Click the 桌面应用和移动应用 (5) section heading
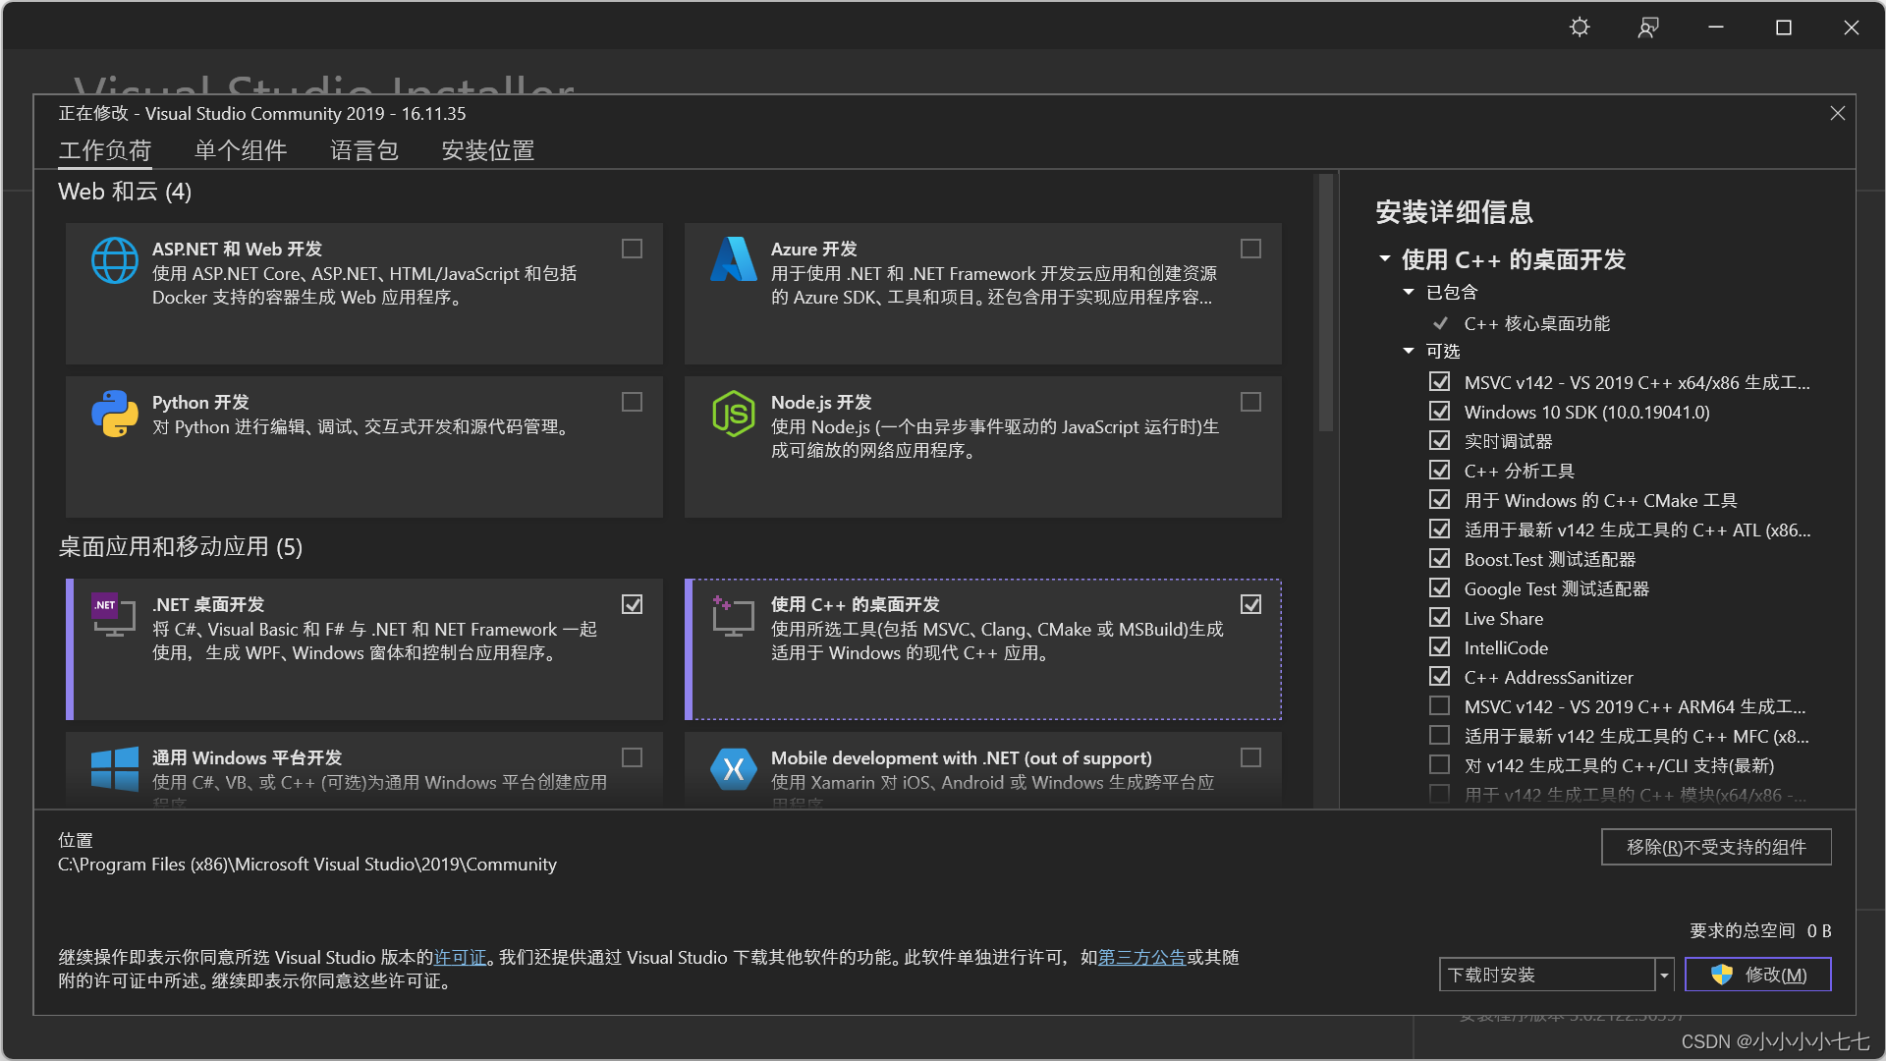This screenshot has height=1061, width=1886. 181,546
